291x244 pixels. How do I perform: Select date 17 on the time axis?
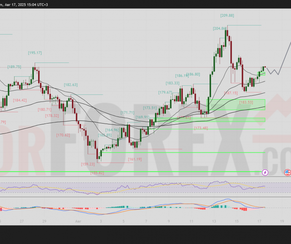coord(259,221)
